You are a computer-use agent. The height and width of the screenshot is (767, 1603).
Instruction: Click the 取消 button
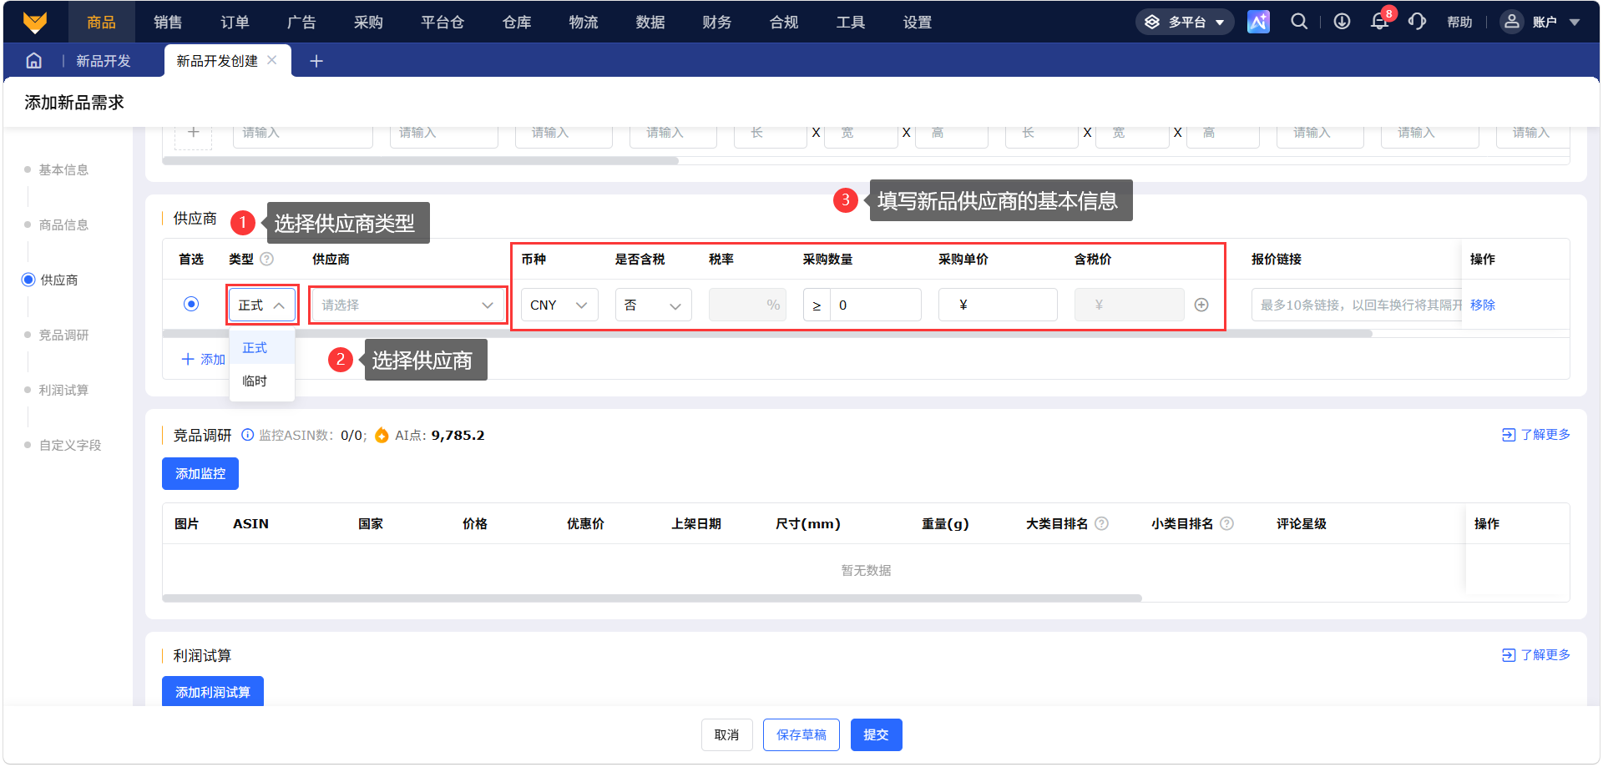coord(726,734)
